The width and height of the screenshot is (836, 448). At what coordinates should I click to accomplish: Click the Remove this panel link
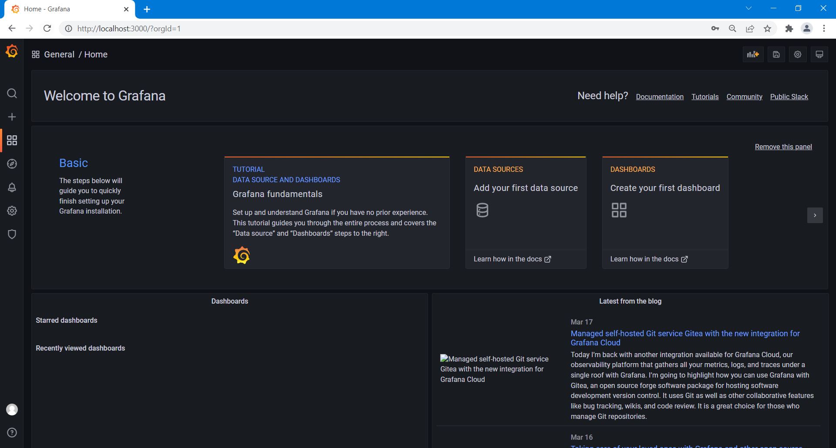click(783, 147)
